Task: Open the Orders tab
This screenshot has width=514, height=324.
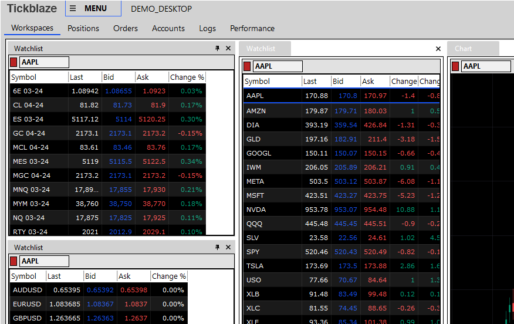Action: point(126,29)
